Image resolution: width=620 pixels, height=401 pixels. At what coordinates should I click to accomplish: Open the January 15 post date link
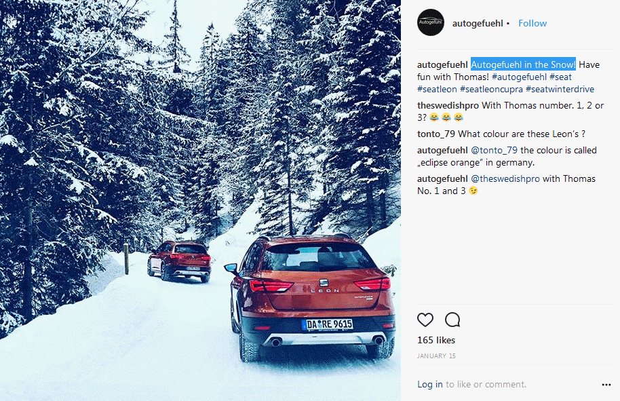[x=436, y=356]
